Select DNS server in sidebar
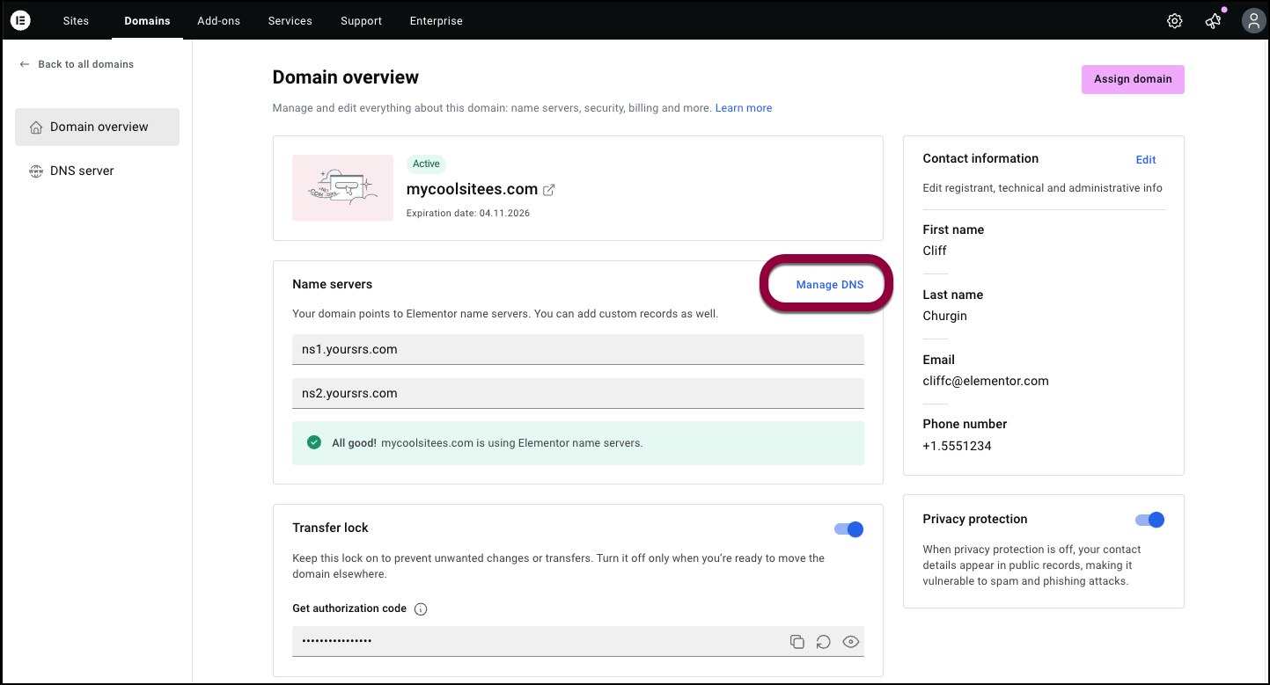Screen dimensions: 1270x685 (x=82, y=171)
